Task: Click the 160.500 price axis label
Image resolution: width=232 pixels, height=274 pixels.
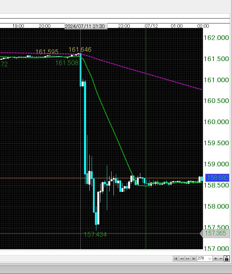Action: point(216,101)
